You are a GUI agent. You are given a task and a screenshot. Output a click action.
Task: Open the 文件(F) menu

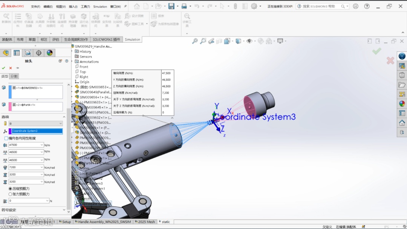pyautogui.click(x=35, y=6)
